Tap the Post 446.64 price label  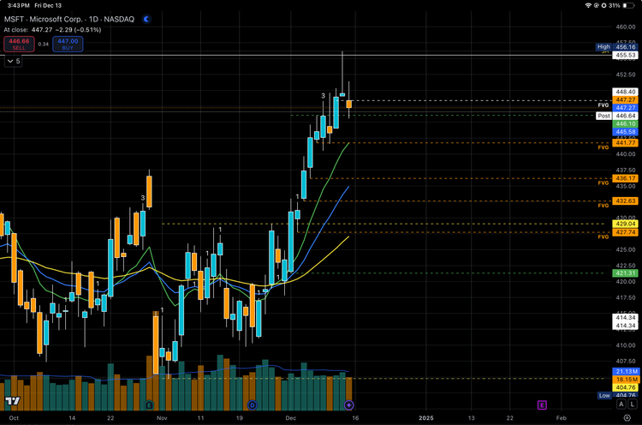click(x=616, y=116)
